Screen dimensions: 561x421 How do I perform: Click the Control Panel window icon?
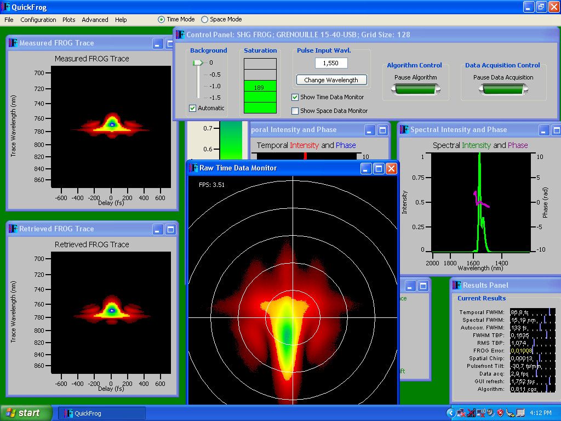[x=180, y=35]
